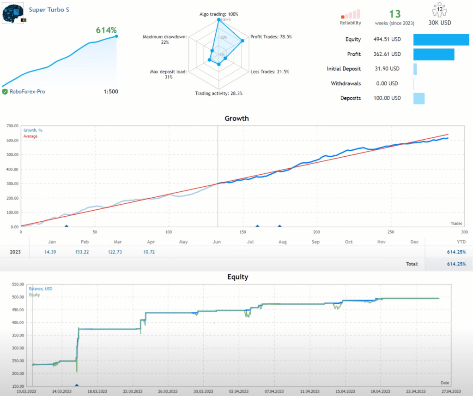Toggle the Average legend entry

(31, 136)
